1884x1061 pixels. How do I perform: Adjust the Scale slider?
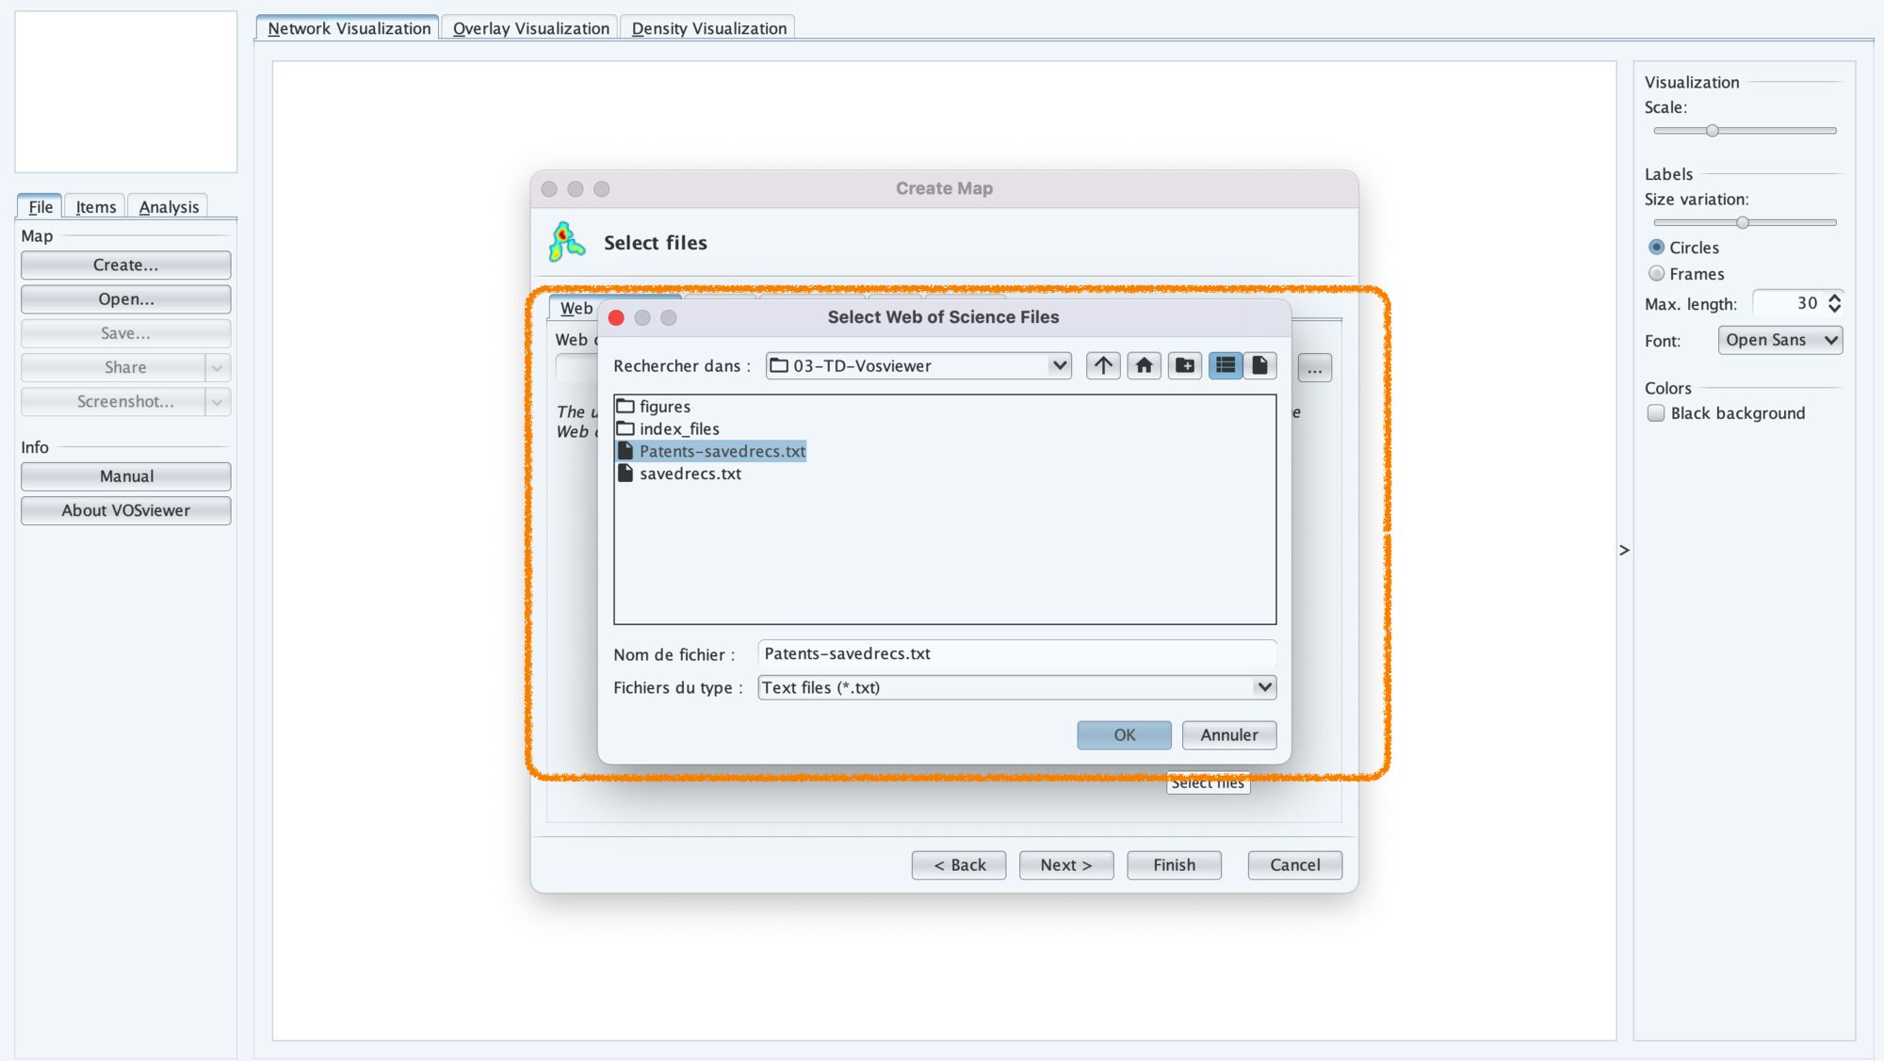1713,131
